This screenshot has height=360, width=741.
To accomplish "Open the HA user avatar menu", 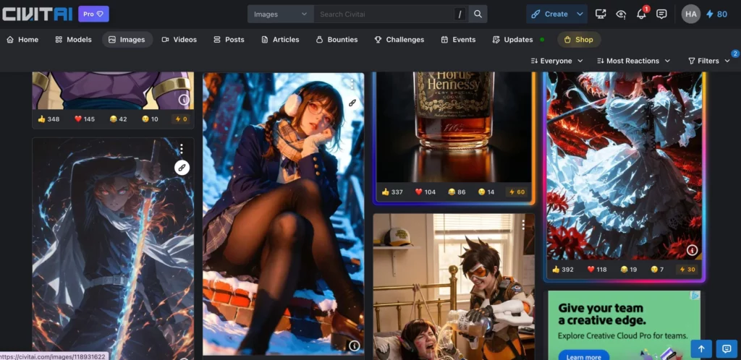I will click(x=691, y=14).
